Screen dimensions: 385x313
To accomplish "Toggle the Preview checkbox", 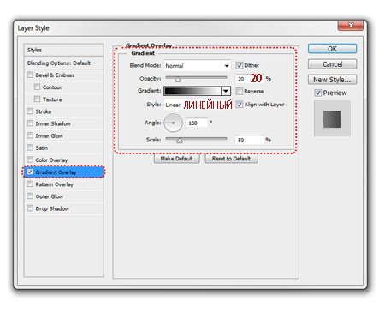I will pos(318,93).
